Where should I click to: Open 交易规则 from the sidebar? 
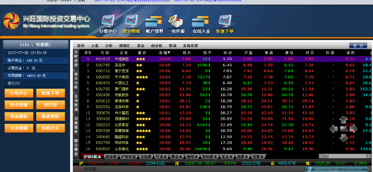(x=19, y=128)
